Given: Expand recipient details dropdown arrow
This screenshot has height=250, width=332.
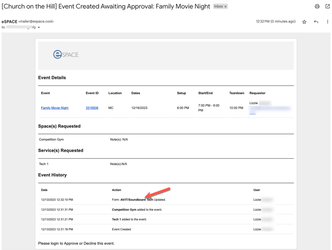Looking at the screenshot, I should pyautogui.click(x=39, y=28).
